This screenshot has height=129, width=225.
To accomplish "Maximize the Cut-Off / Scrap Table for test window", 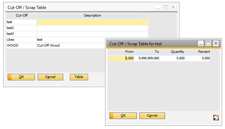I will [x=208, y=43].
